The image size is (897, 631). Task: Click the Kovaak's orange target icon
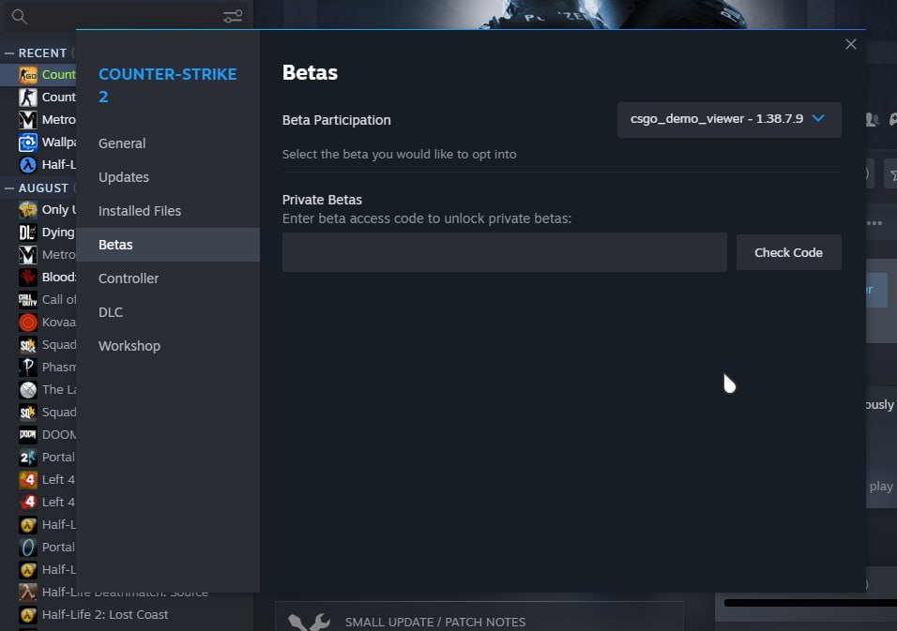pyautogui.click(x=27, y=323)
